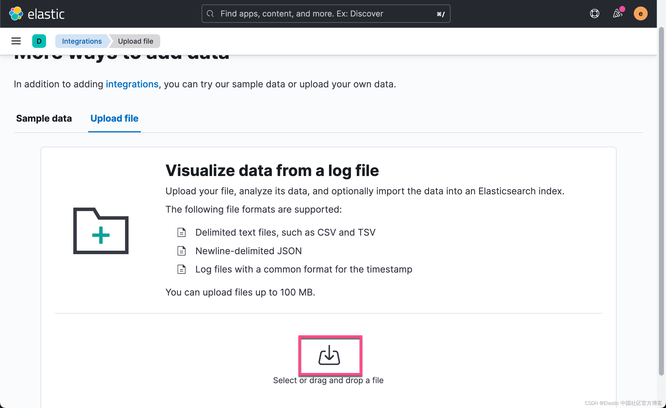This screenshot has height=408, width=666.
Task: Click the document icon beside Newline-delimited JSON
Action: (x=181, y=251)
